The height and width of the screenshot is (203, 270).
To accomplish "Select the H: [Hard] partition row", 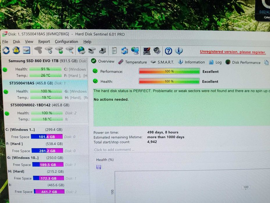I will point(36,171).
